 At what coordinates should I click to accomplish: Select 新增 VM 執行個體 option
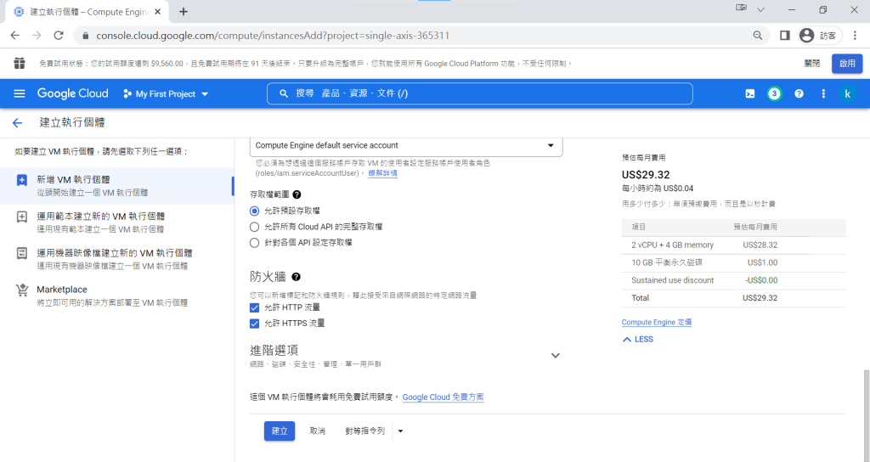117,186
